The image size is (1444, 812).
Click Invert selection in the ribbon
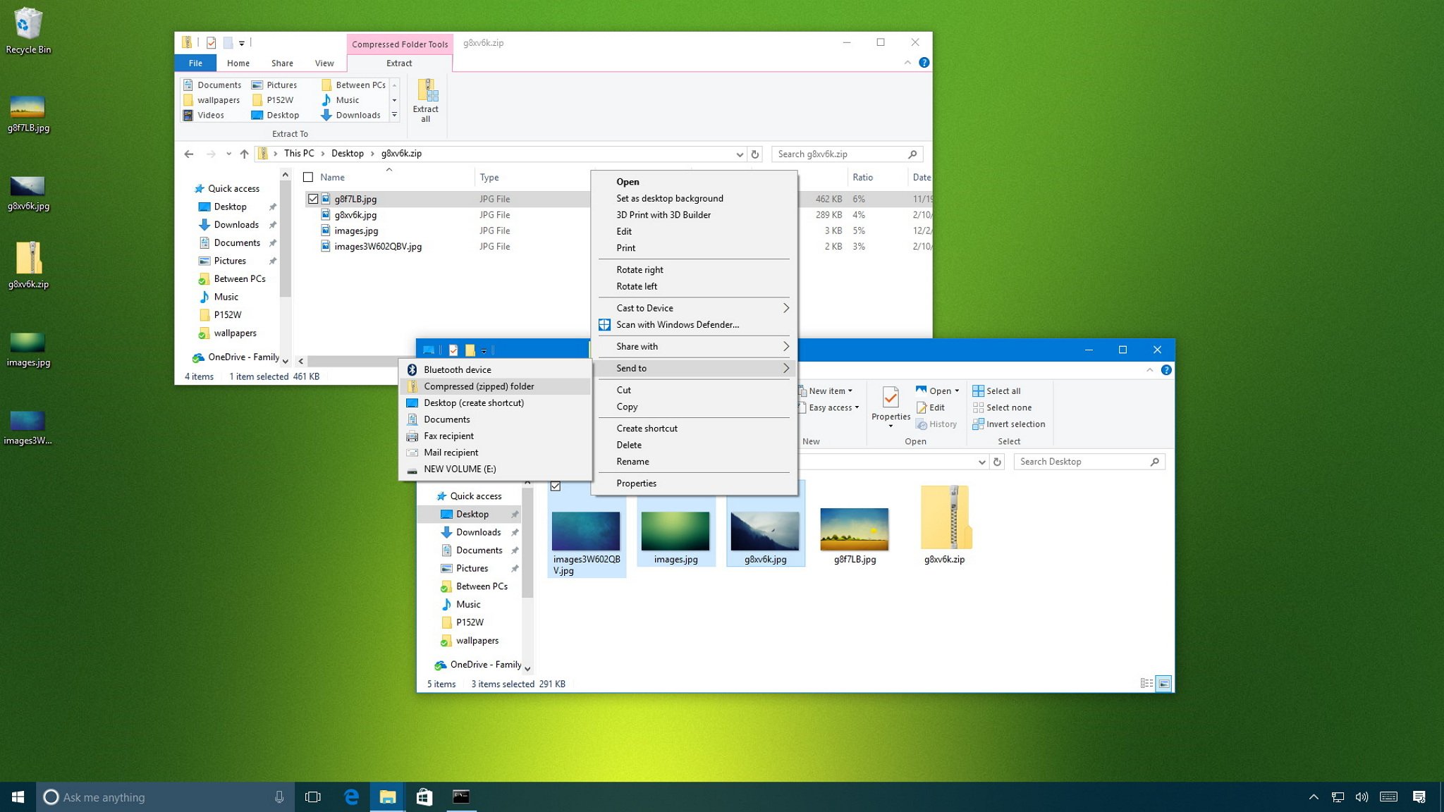click(1009, 424)
